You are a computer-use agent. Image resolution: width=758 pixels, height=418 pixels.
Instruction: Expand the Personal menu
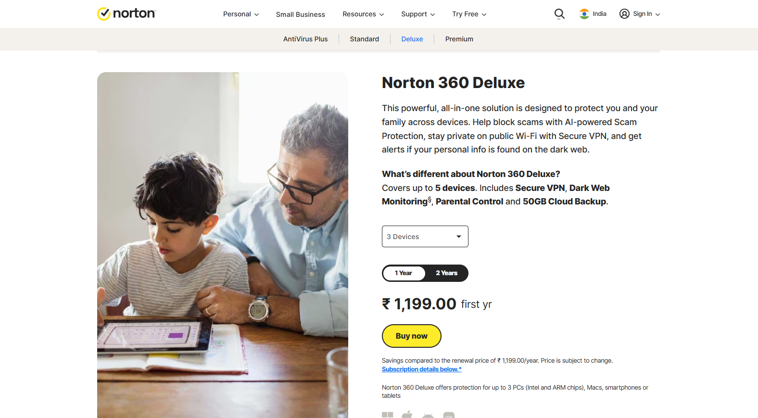(x=241, y=14)
